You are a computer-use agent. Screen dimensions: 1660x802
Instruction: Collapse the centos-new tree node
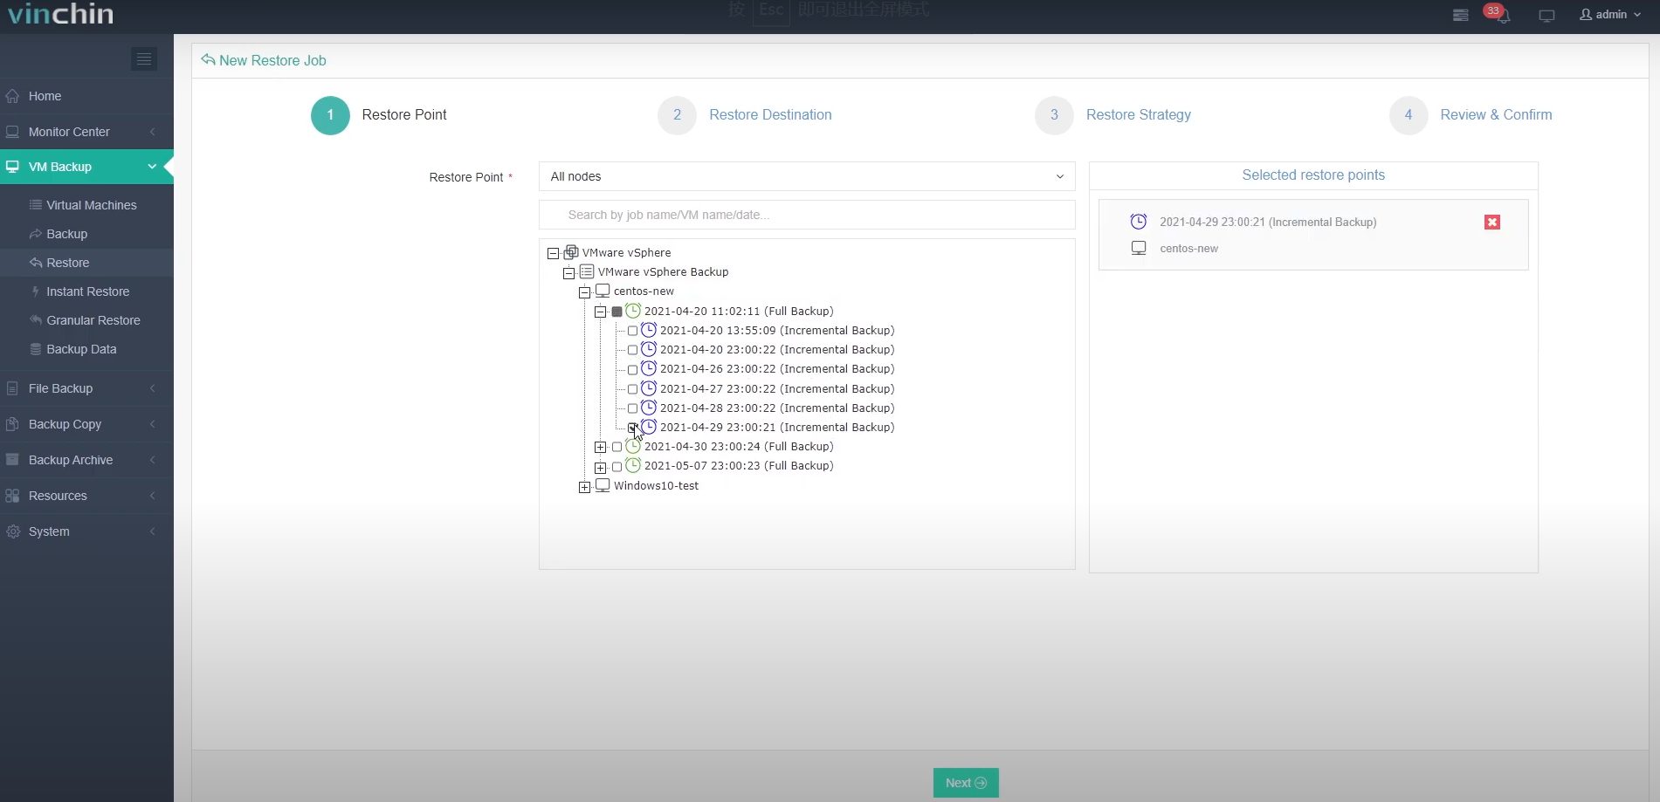tap(584, 292)
